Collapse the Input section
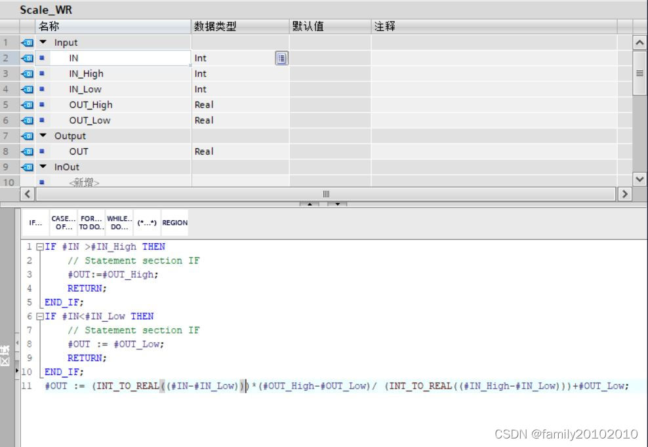Image resolution: width=648 pixels, height=447 pixels. coord(42,42)
